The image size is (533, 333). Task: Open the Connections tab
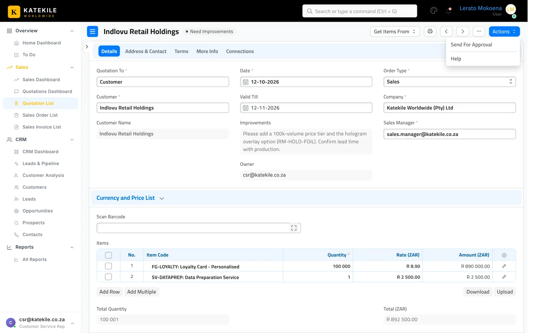(x=240, y=51)
